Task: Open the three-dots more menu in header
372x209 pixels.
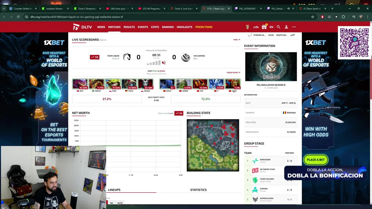Action: click(294, 27)
